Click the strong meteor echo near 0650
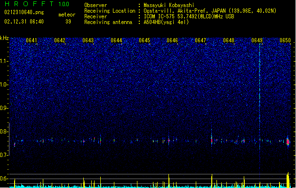 pyautogui.click(x=288, y=142)
